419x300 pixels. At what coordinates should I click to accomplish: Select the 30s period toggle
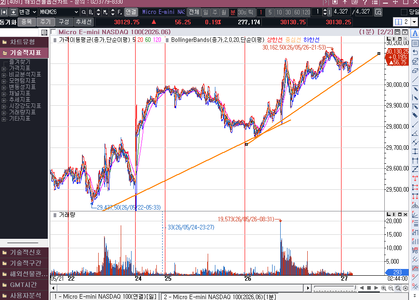[242, 12]
